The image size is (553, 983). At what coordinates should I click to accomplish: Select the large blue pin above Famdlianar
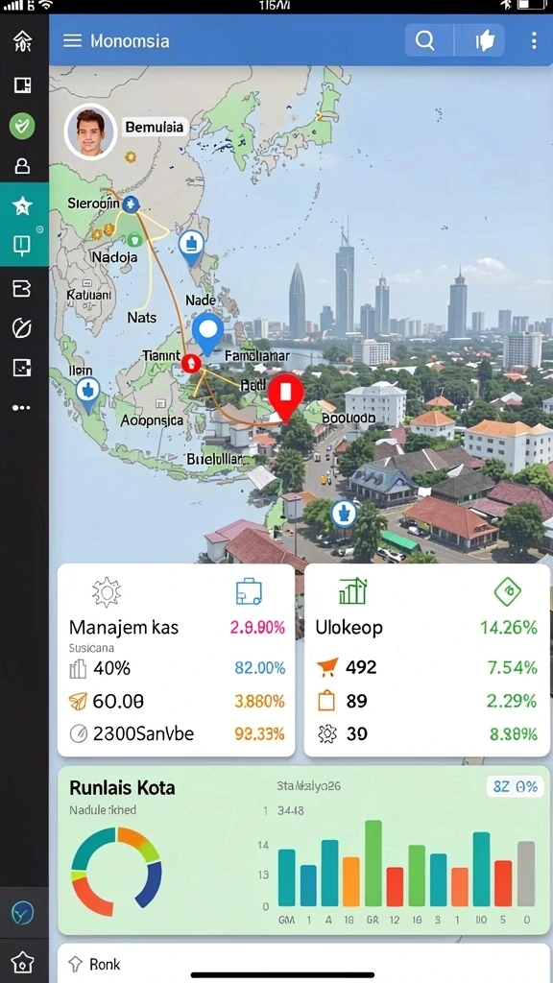click(x=207, y=333)
